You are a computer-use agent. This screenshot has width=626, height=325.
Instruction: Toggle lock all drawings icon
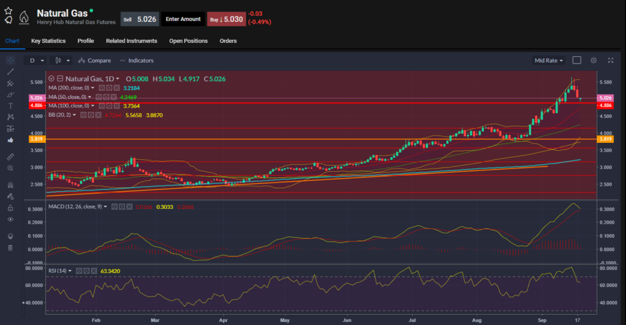pyautogui.click(x=10, y=208)
